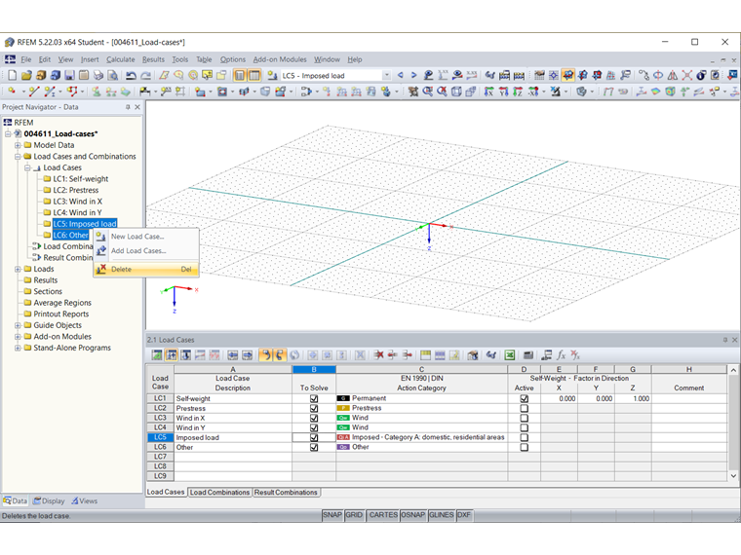Expand the Guide Objects tree node
The image size is (741, 555).
click(x=18, y=325)
